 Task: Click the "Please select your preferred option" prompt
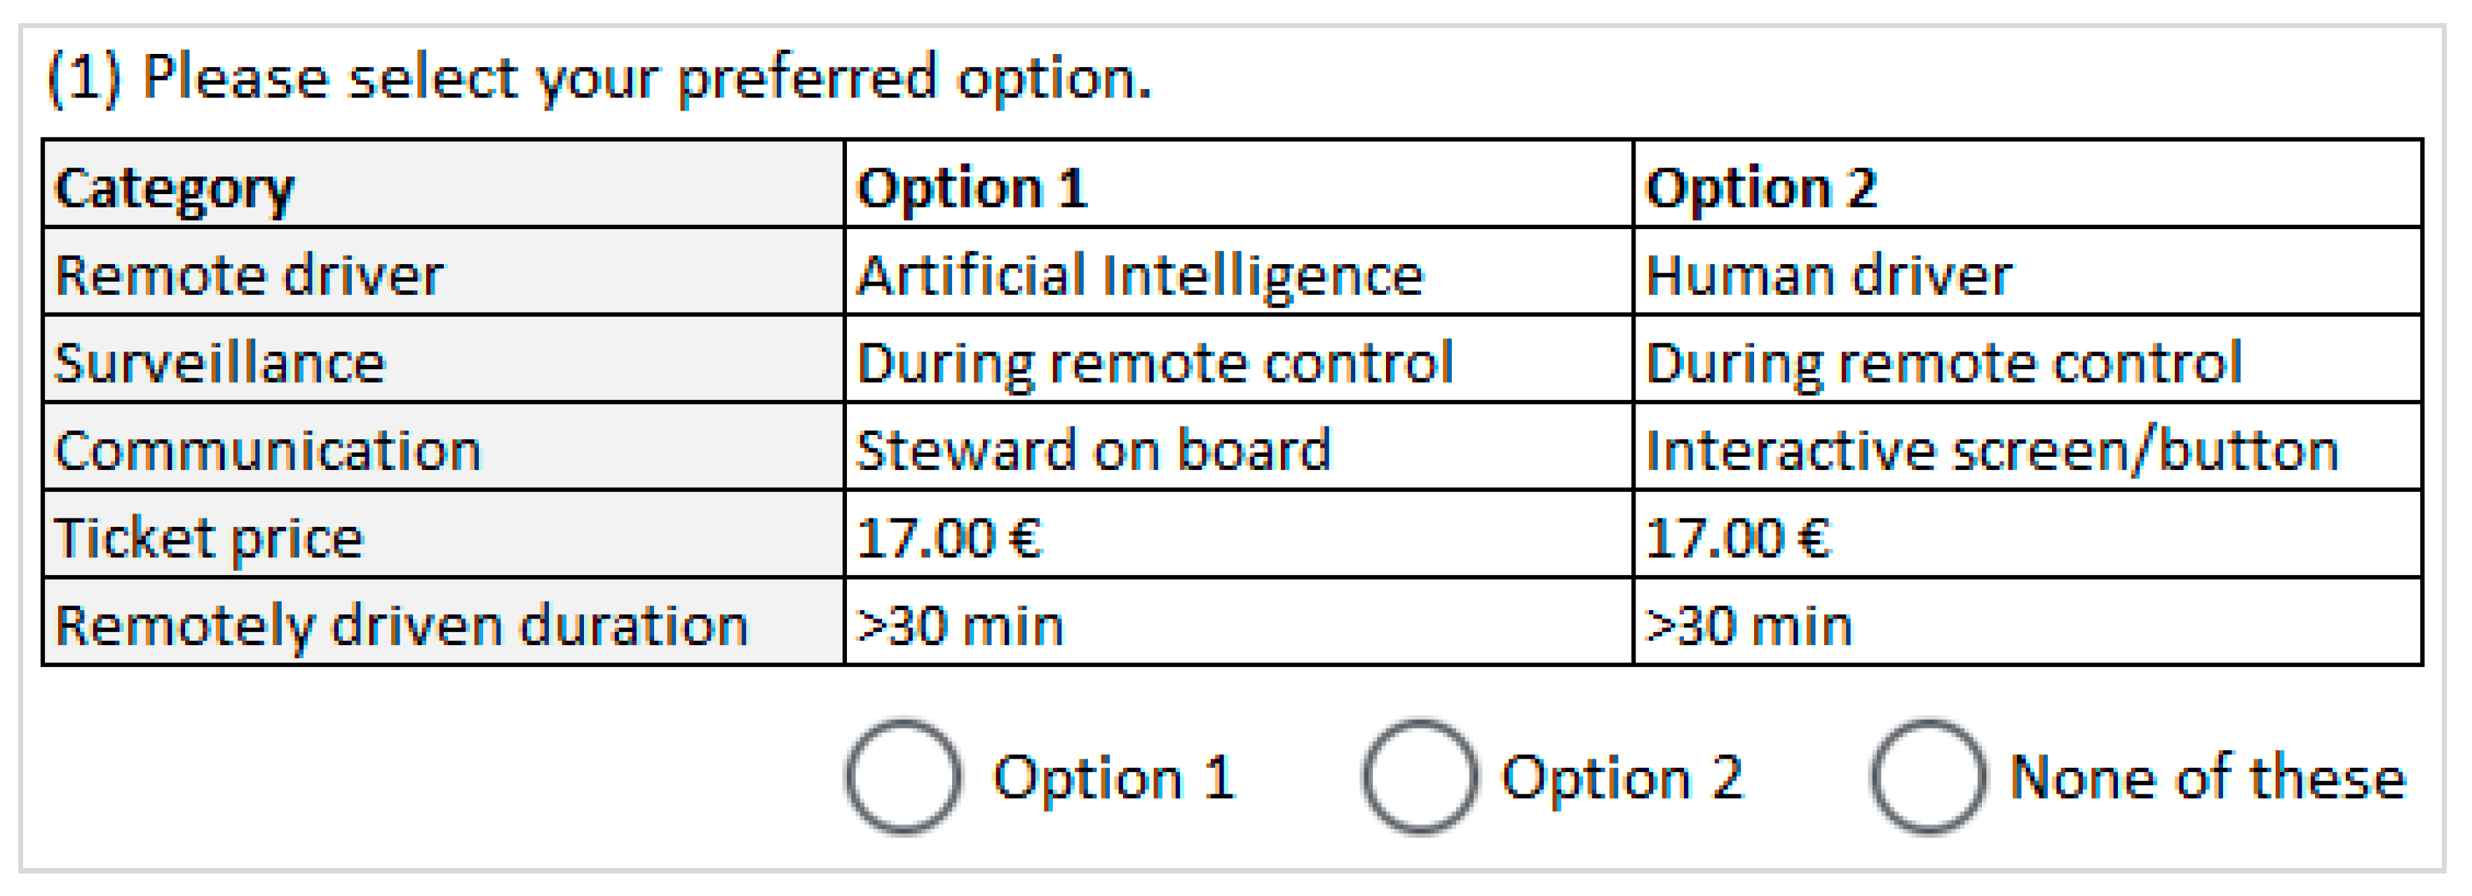[599, 78]
